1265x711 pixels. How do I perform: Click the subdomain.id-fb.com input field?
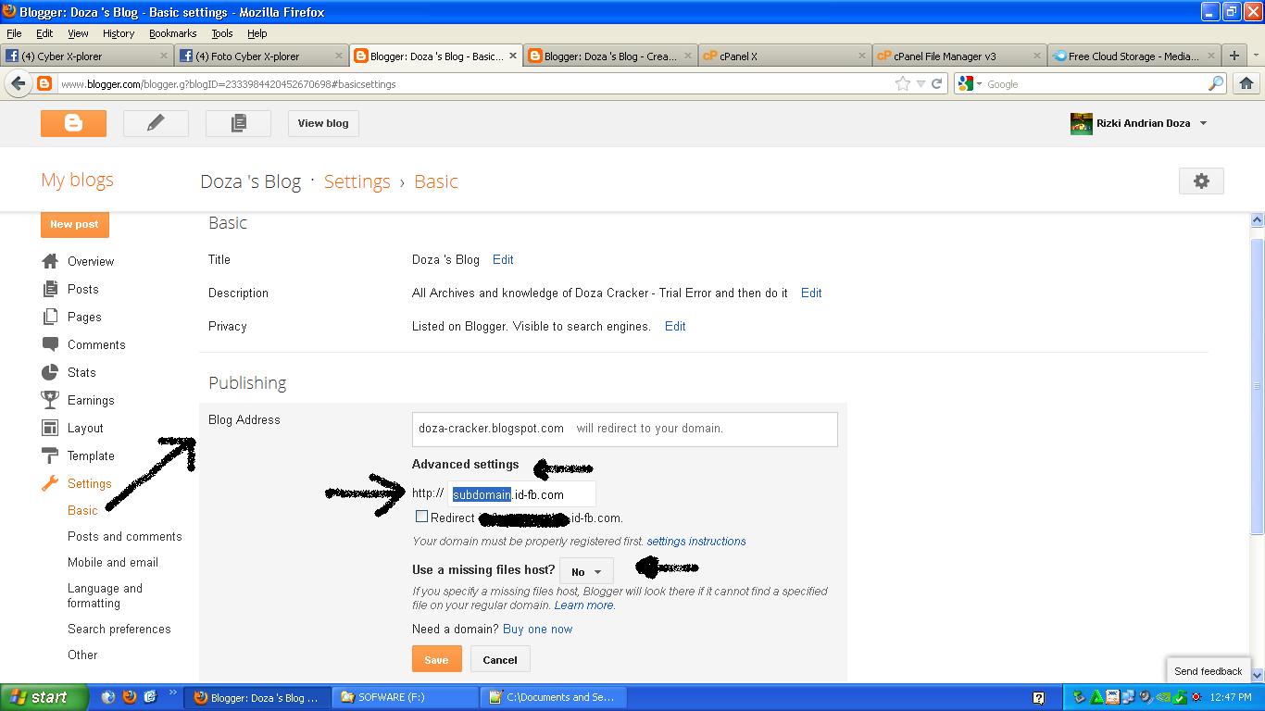[522, 494]
